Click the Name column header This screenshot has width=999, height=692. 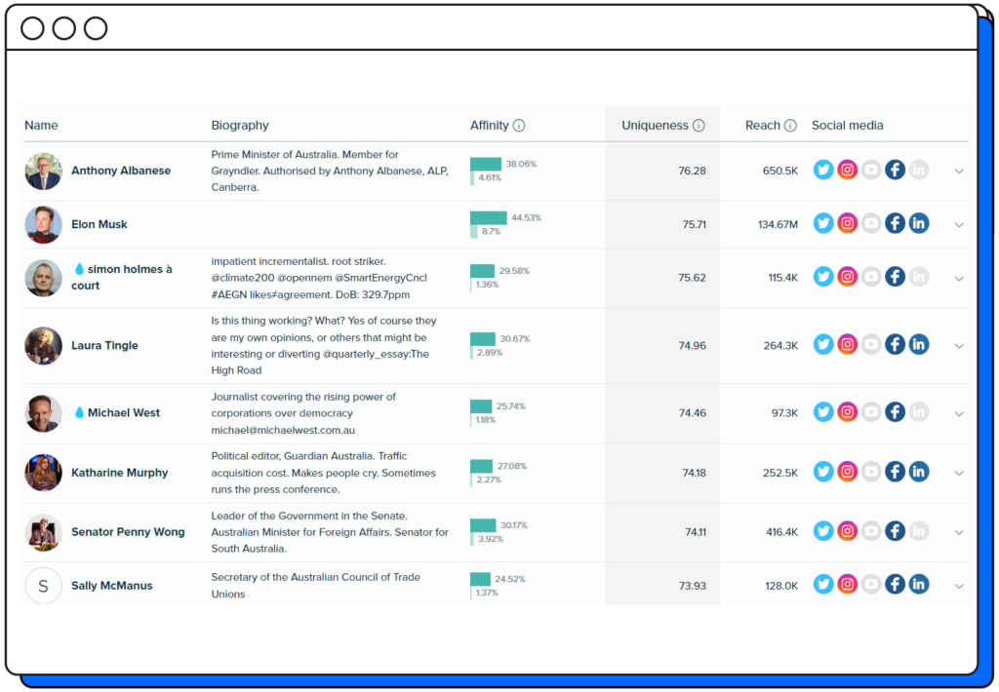tap(41, 126)
